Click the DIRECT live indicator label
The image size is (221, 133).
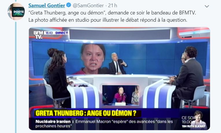click(62, 33)
